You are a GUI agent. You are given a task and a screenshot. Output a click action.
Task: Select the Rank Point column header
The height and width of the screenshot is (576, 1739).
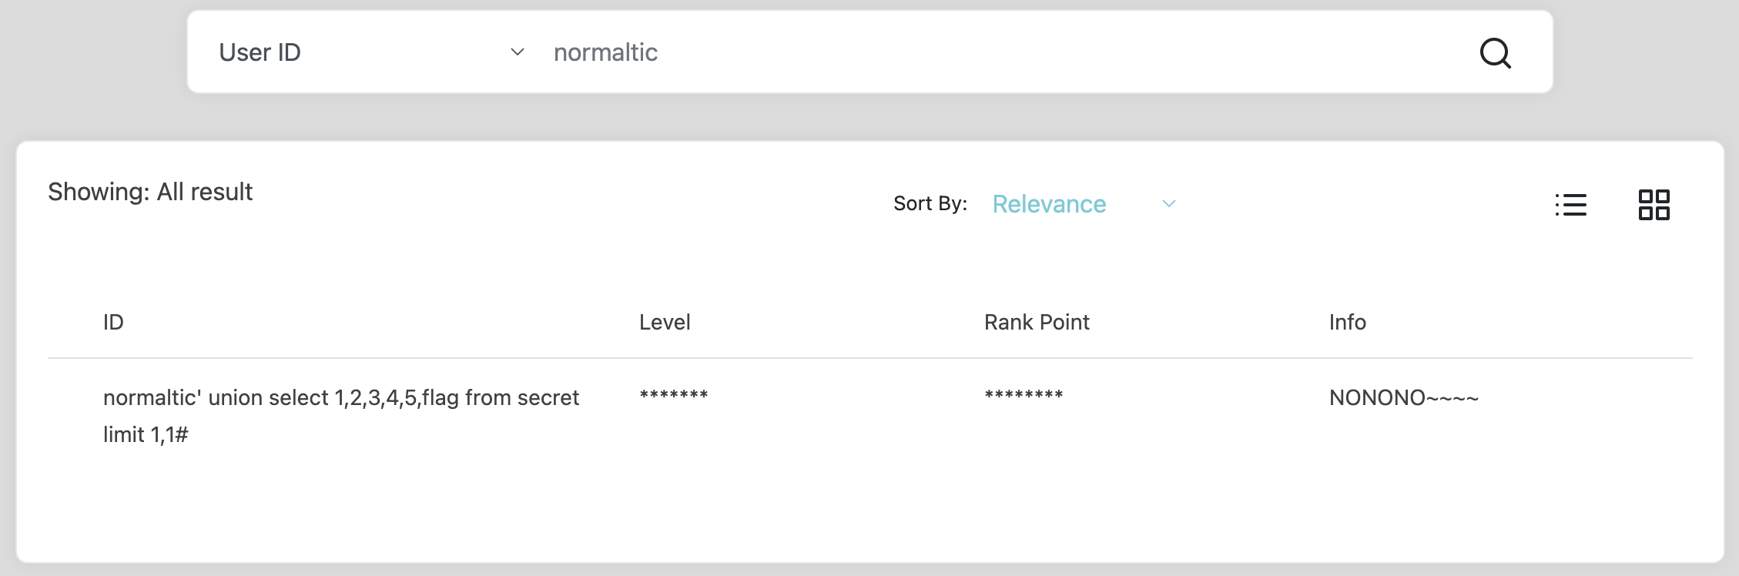[x=1037, y=322]
